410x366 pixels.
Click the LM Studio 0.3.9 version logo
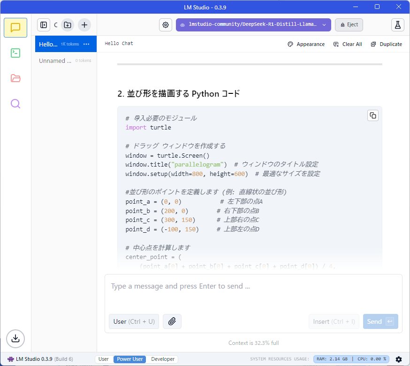40,359
